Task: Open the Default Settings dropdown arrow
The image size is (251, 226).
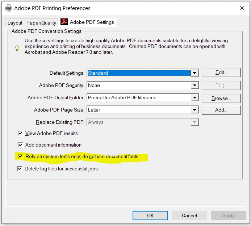Action: click(194, 73)
